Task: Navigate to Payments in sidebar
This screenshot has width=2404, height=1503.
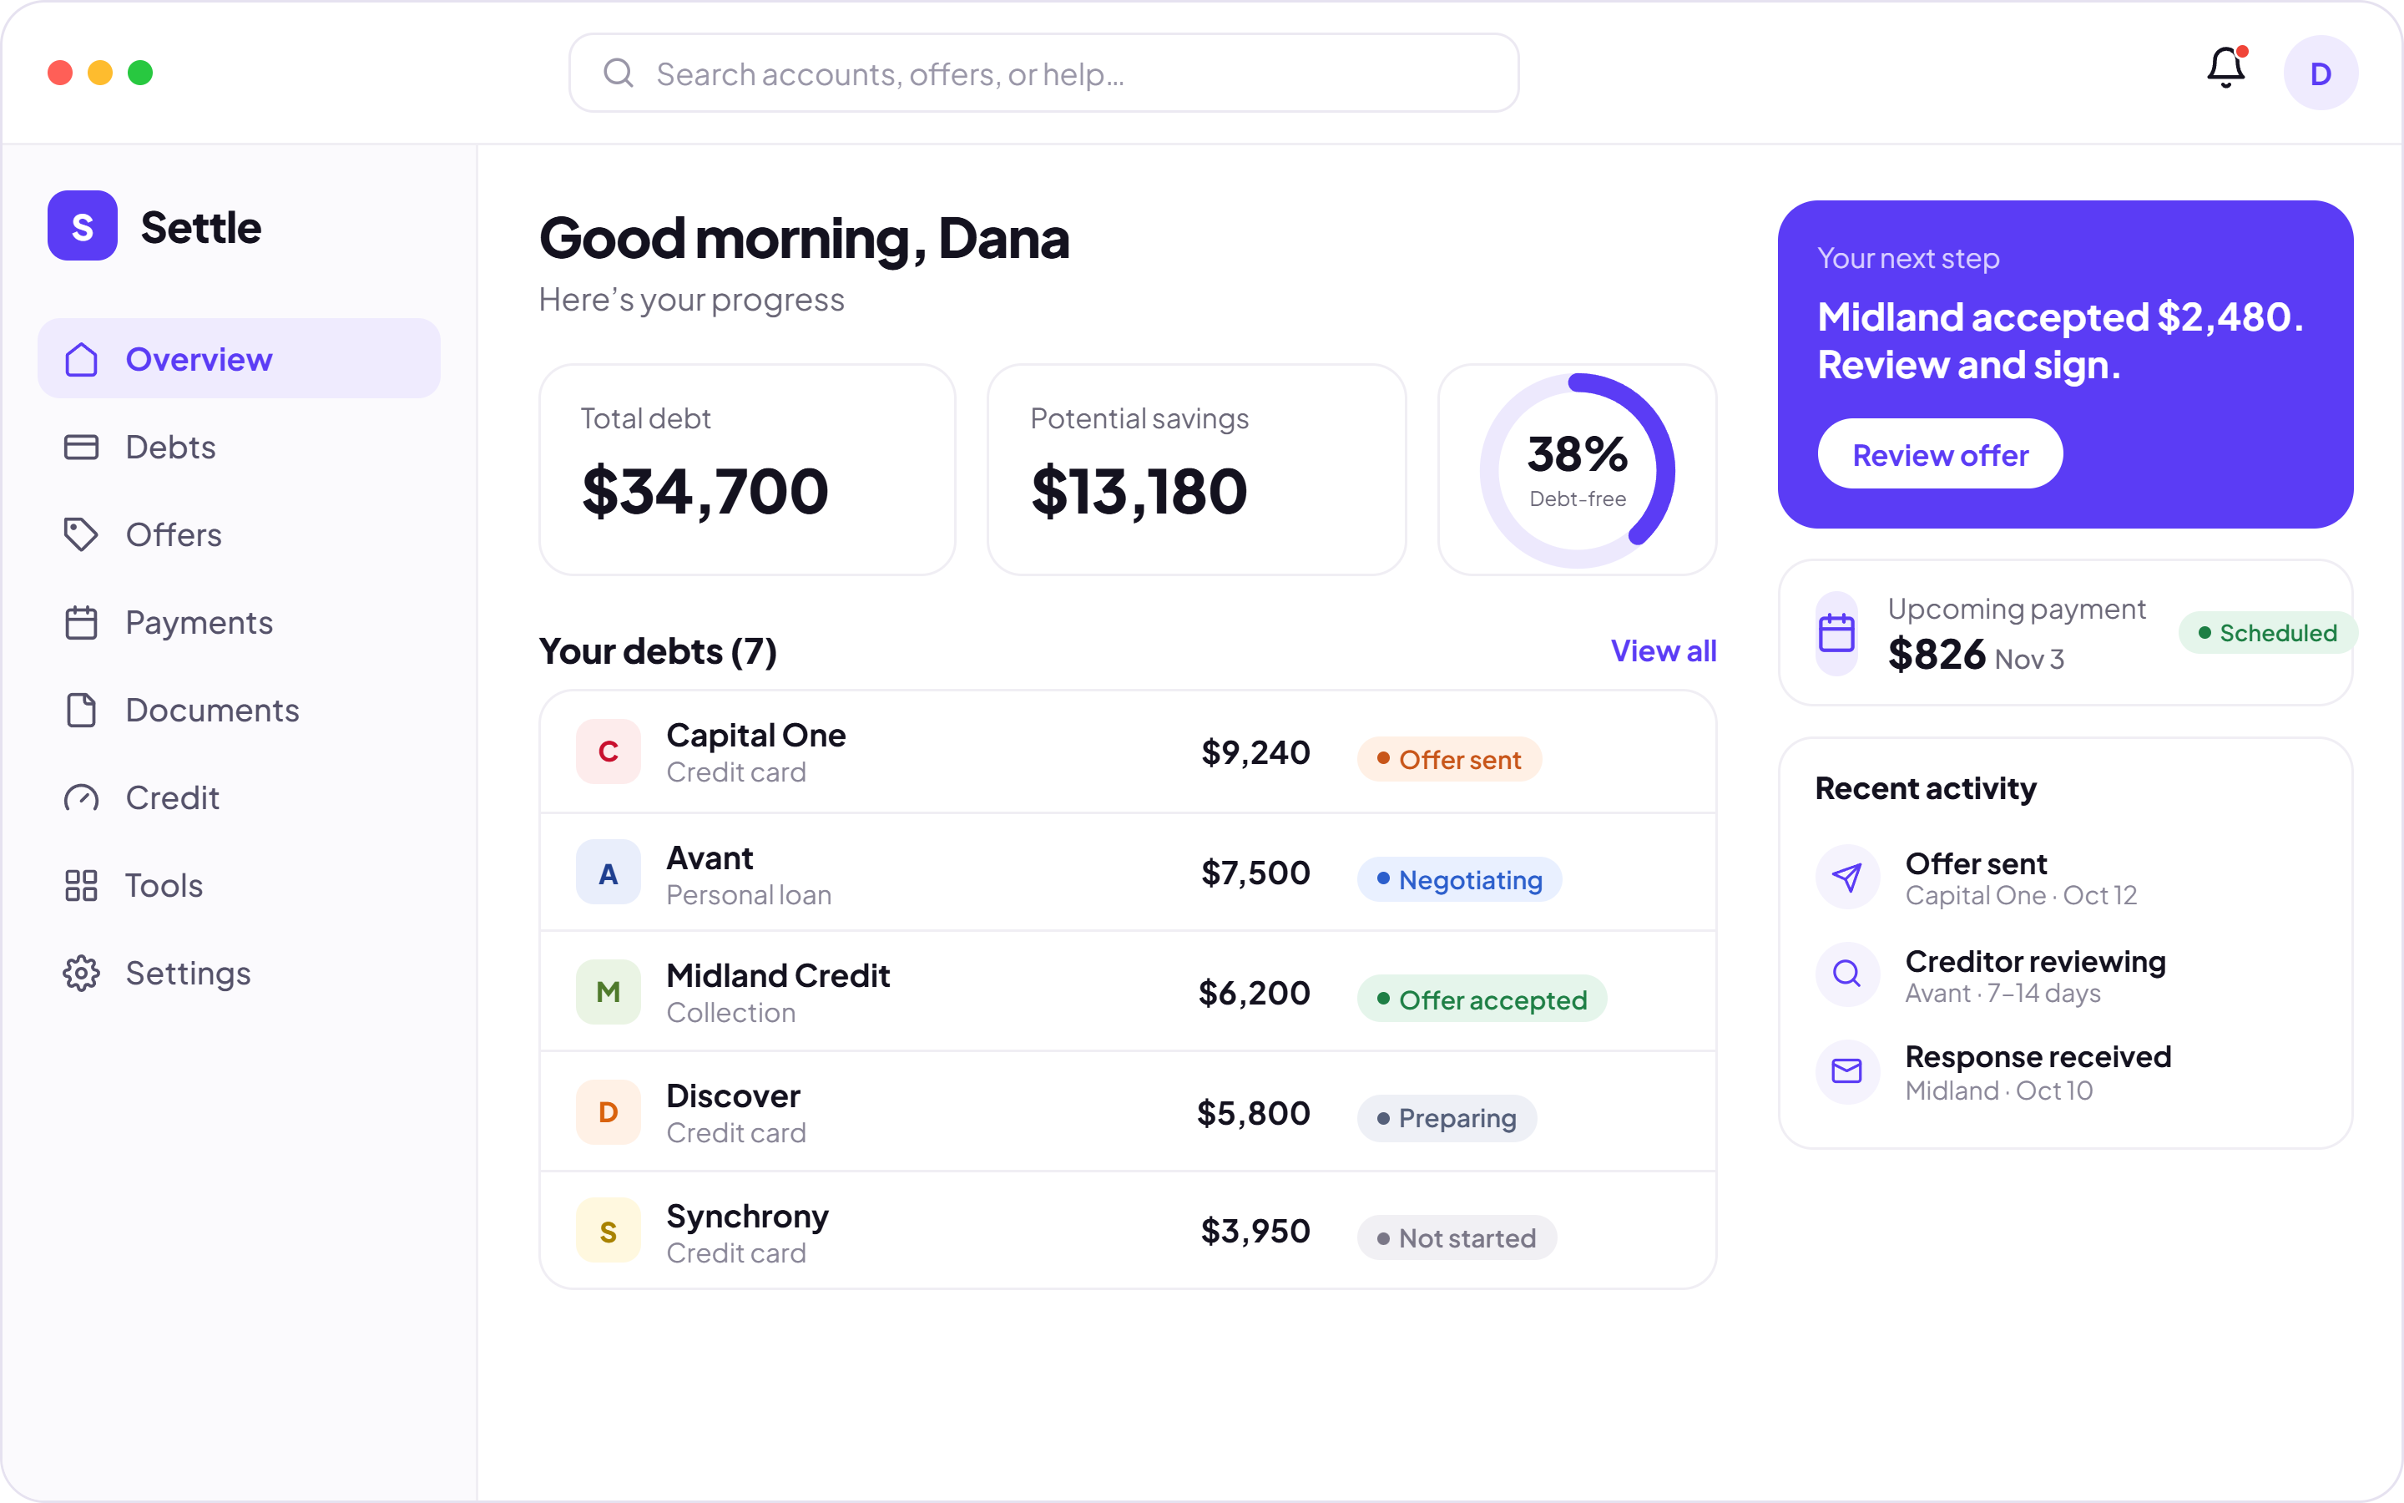Action: (239, 622)
